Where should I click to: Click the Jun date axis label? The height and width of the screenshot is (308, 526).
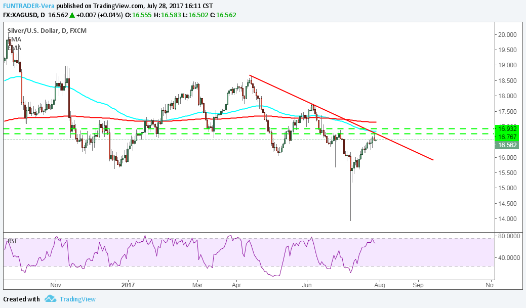(307, 285)
